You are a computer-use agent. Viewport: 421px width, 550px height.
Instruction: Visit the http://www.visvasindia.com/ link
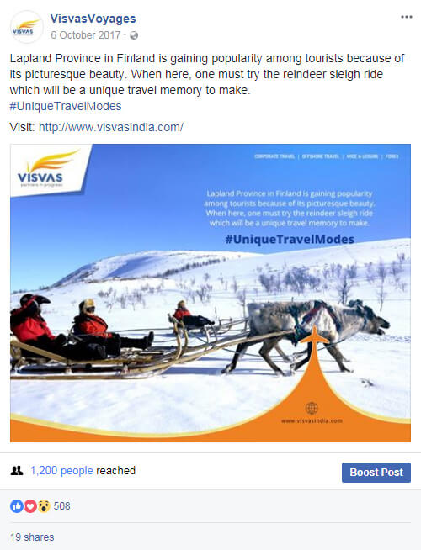coord(111,127)
